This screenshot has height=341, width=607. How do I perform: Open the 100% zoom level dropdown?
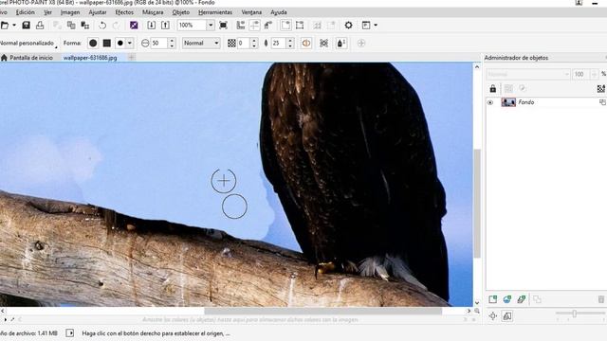[211, 26]
